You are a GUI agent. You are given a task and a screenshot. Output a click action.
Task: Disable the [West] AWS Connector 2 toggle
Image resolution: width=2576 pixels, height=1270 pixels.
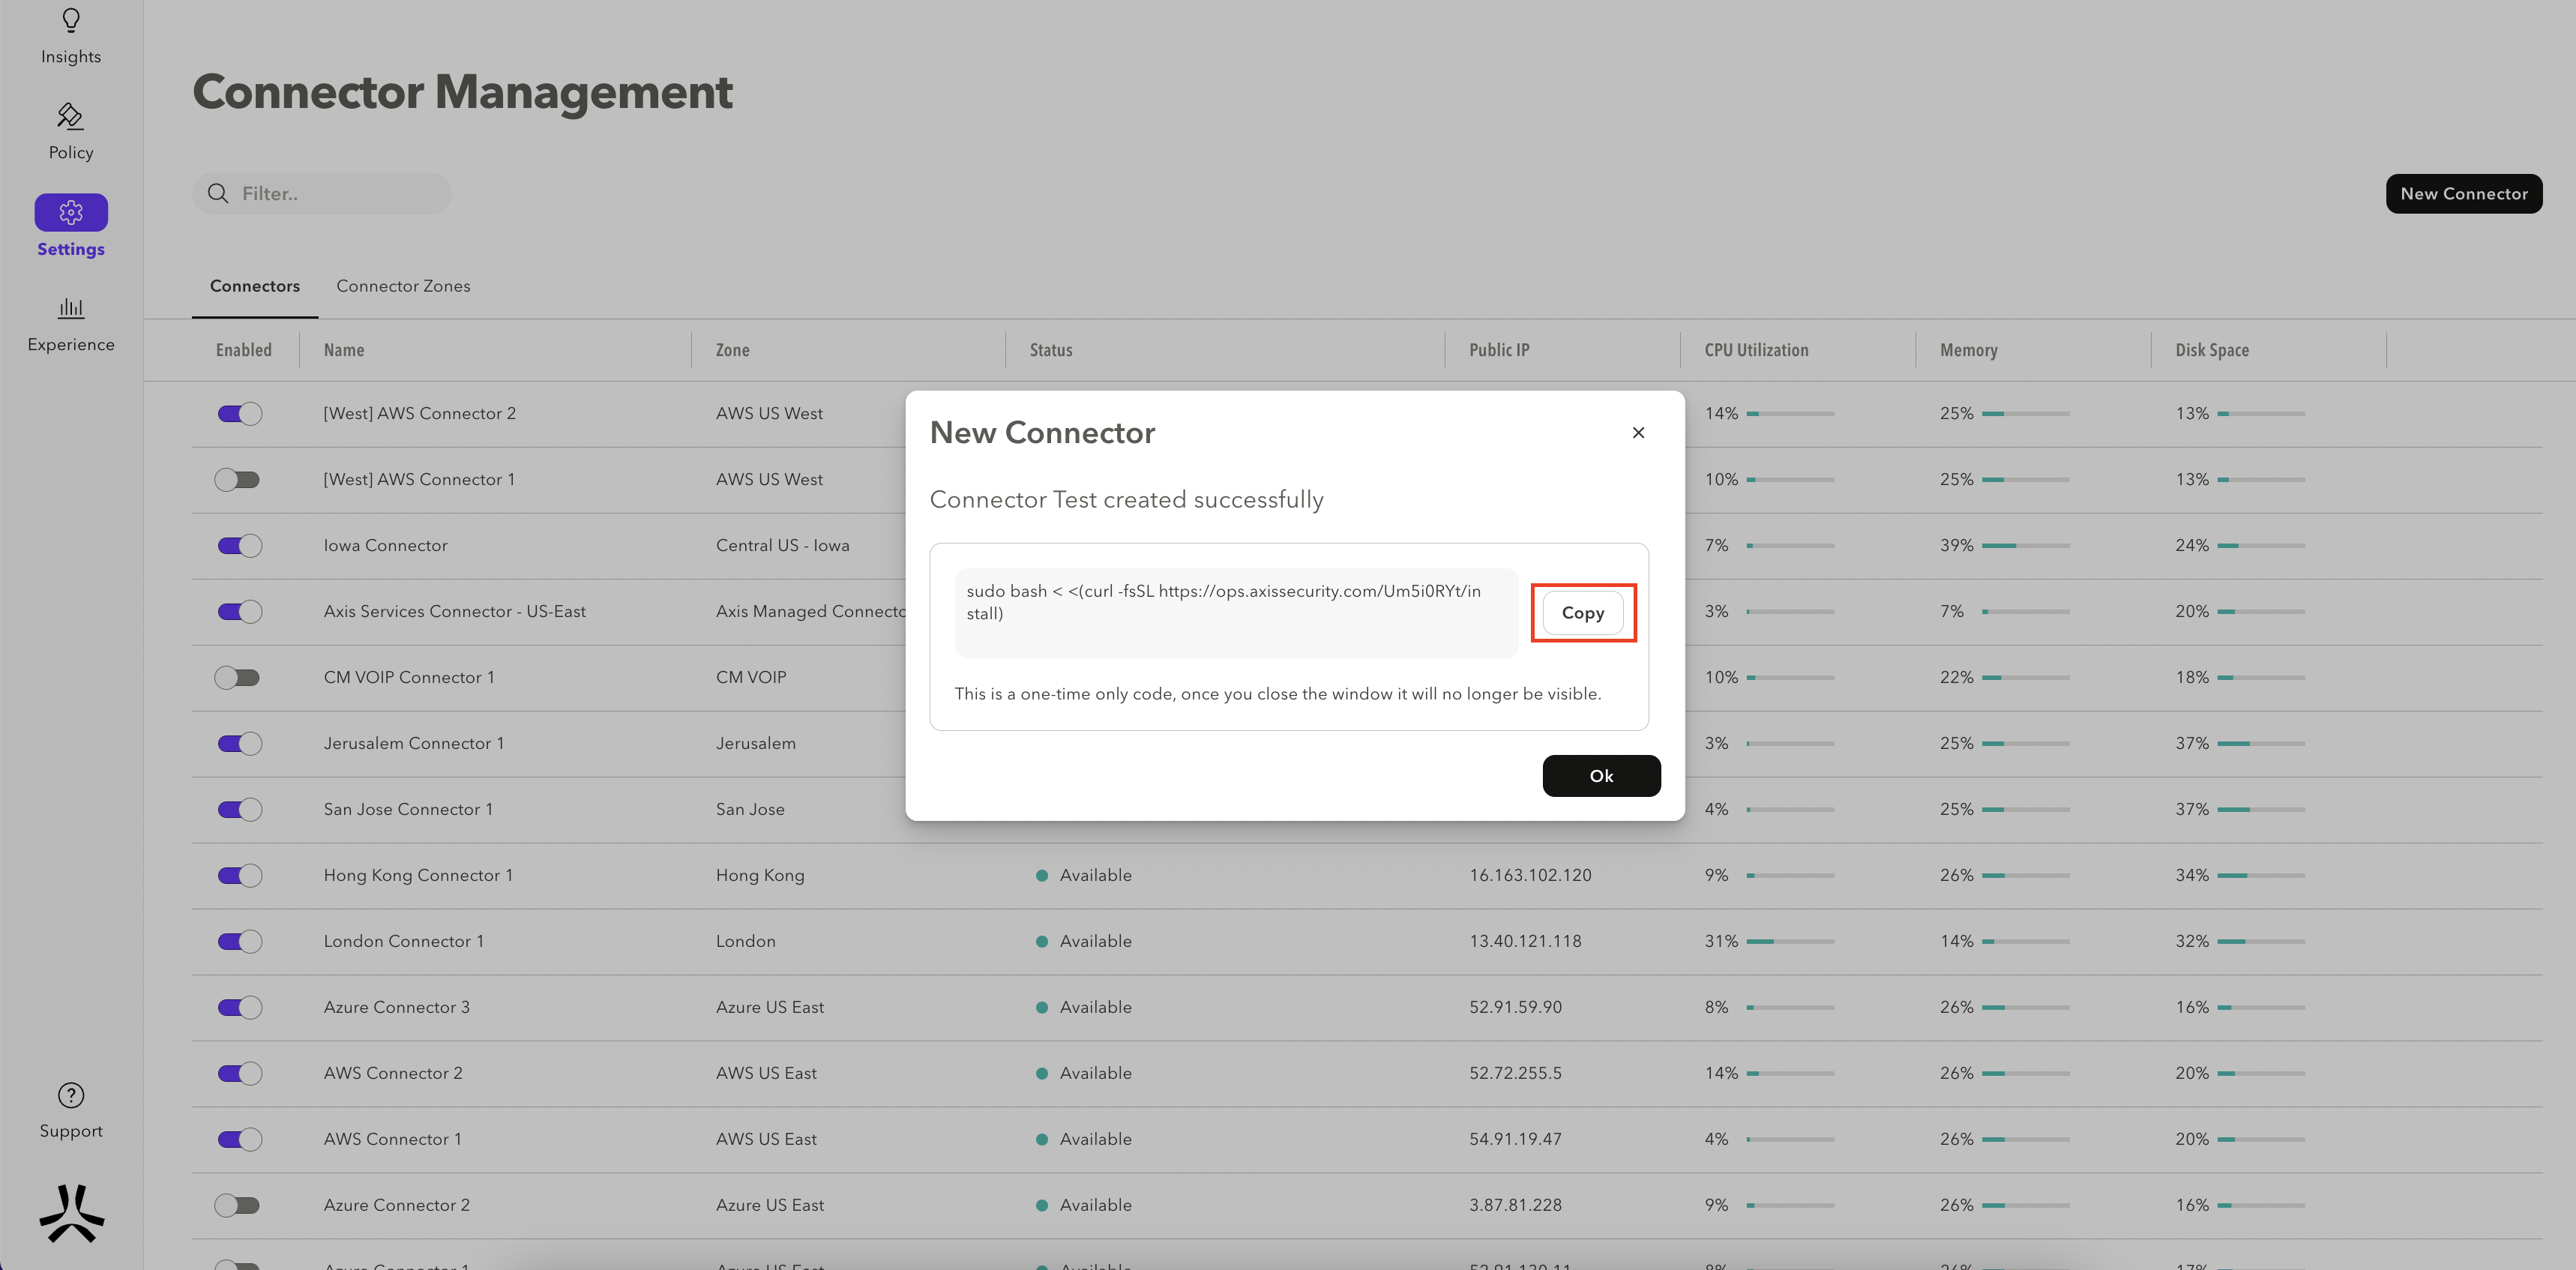(240, 414)
